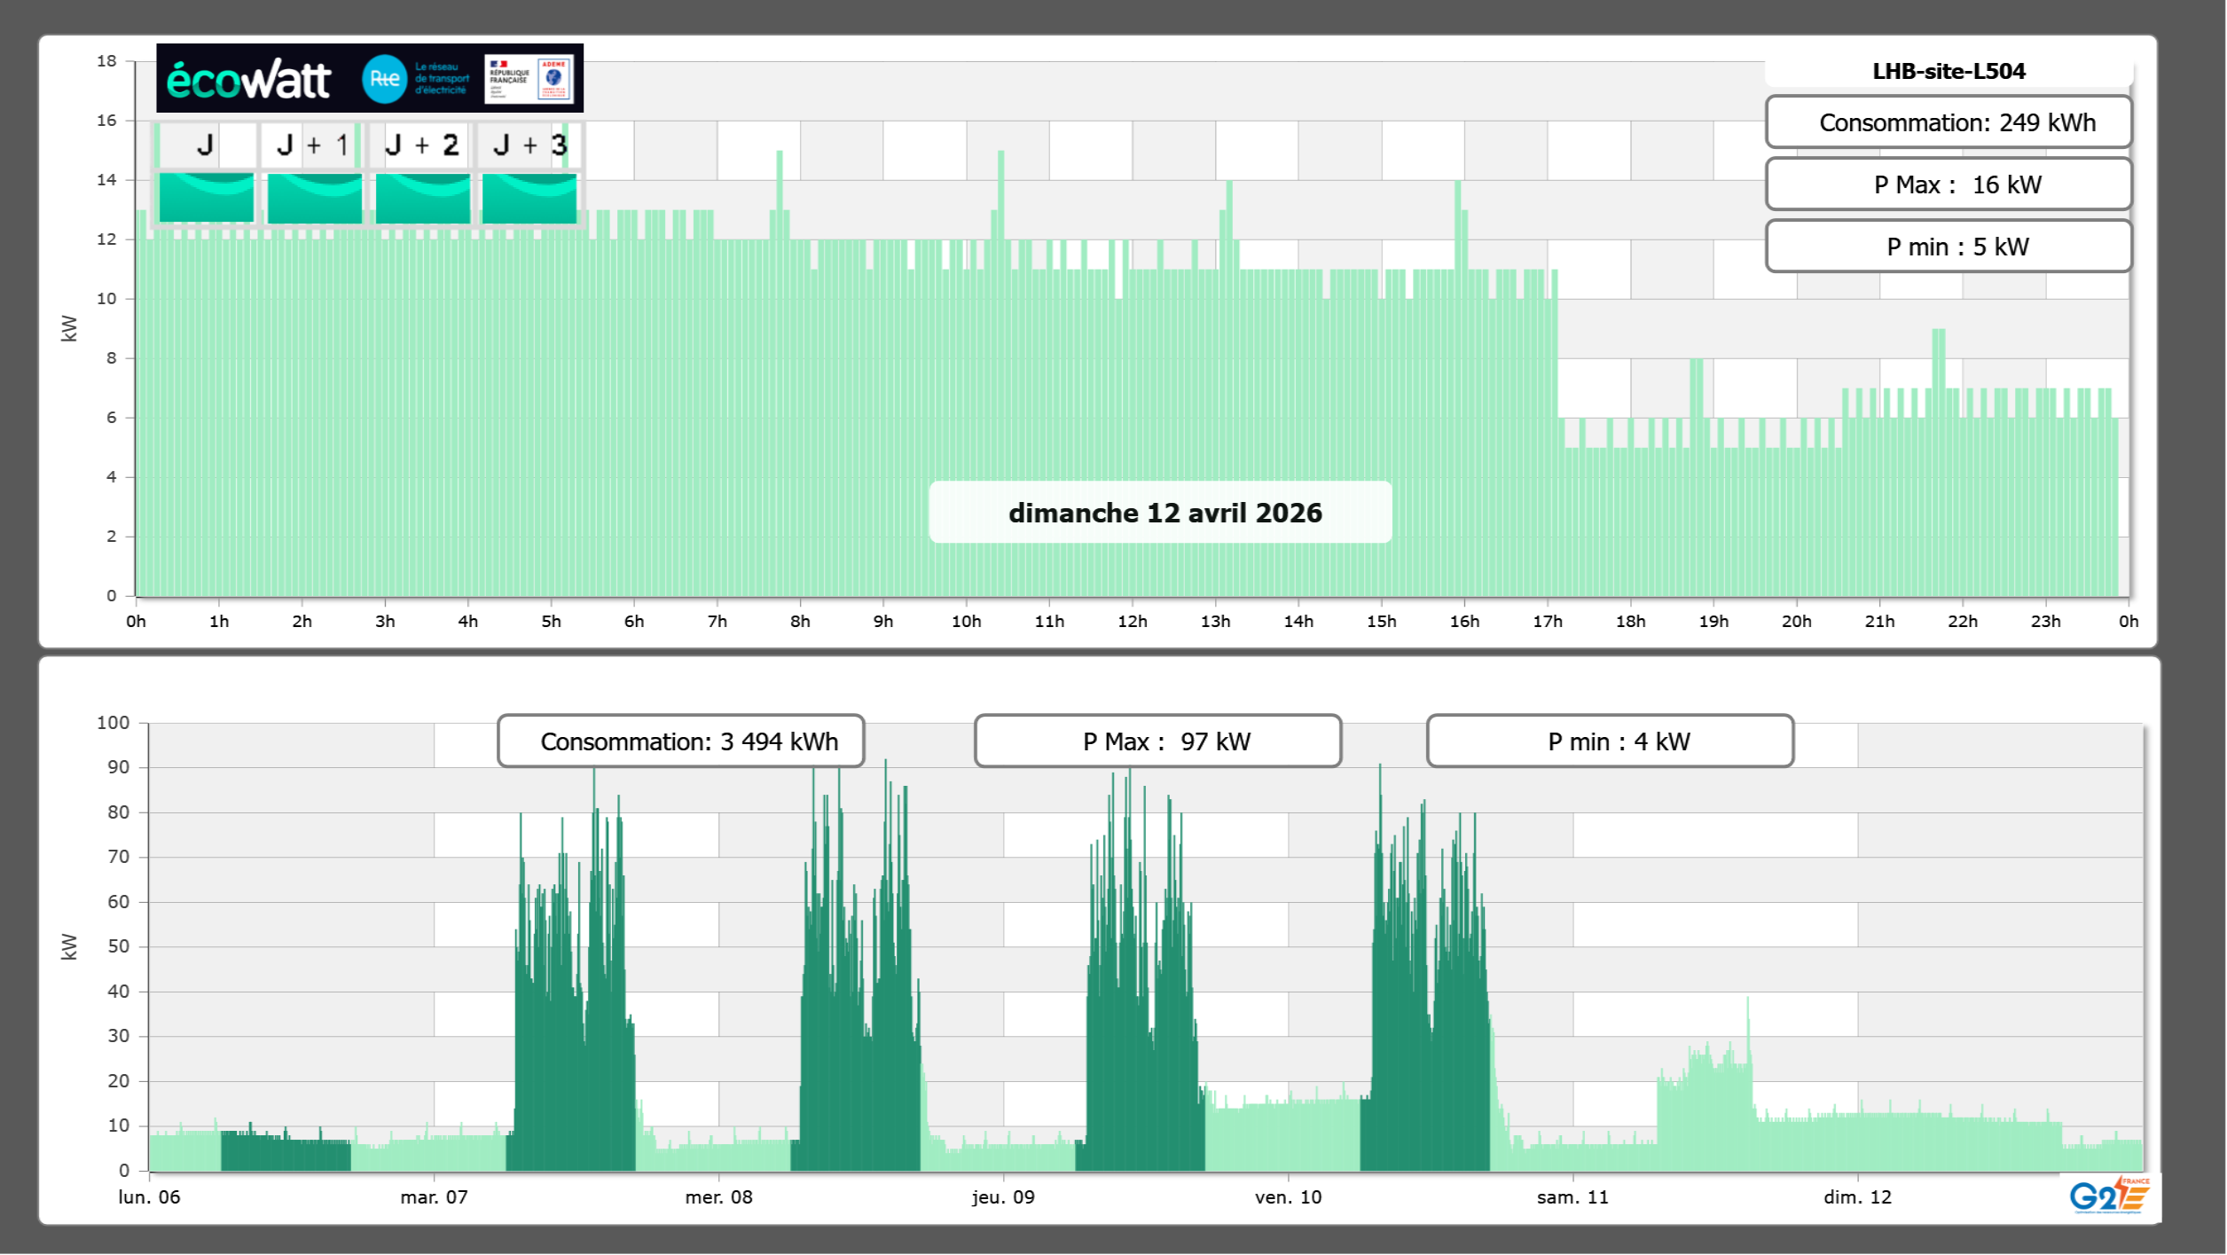Click the Consommation: 249 kWh box
Viewport: 2227px width, 1255px height.
(1949, 122)
